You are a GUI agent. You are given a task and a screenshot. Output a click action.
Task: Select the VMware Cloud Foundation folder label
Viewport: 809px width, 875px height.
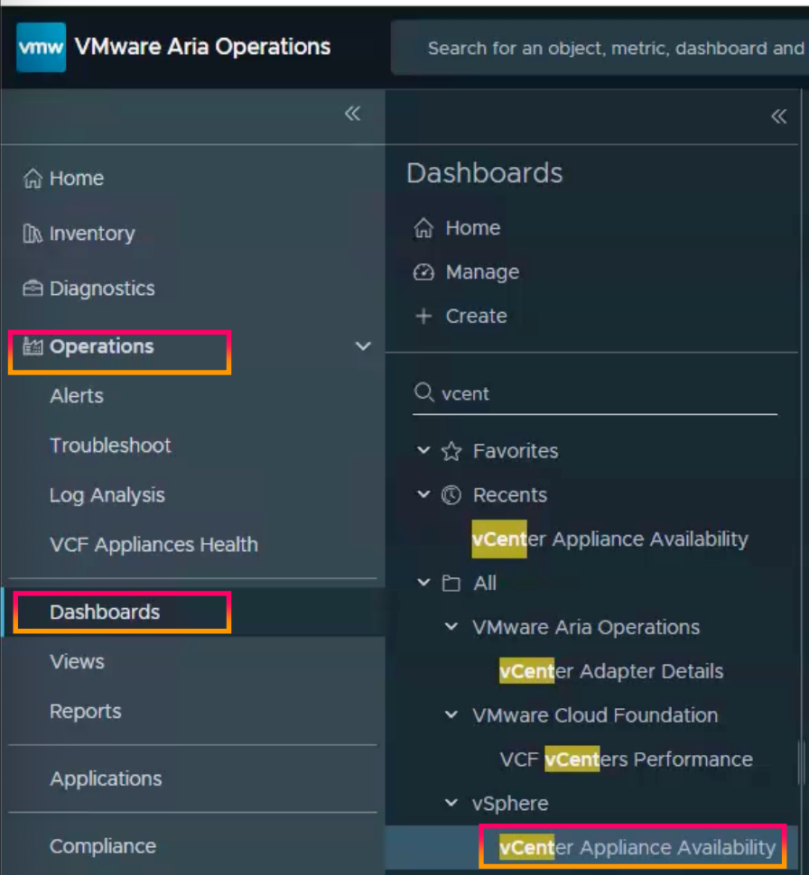point(594,715)
